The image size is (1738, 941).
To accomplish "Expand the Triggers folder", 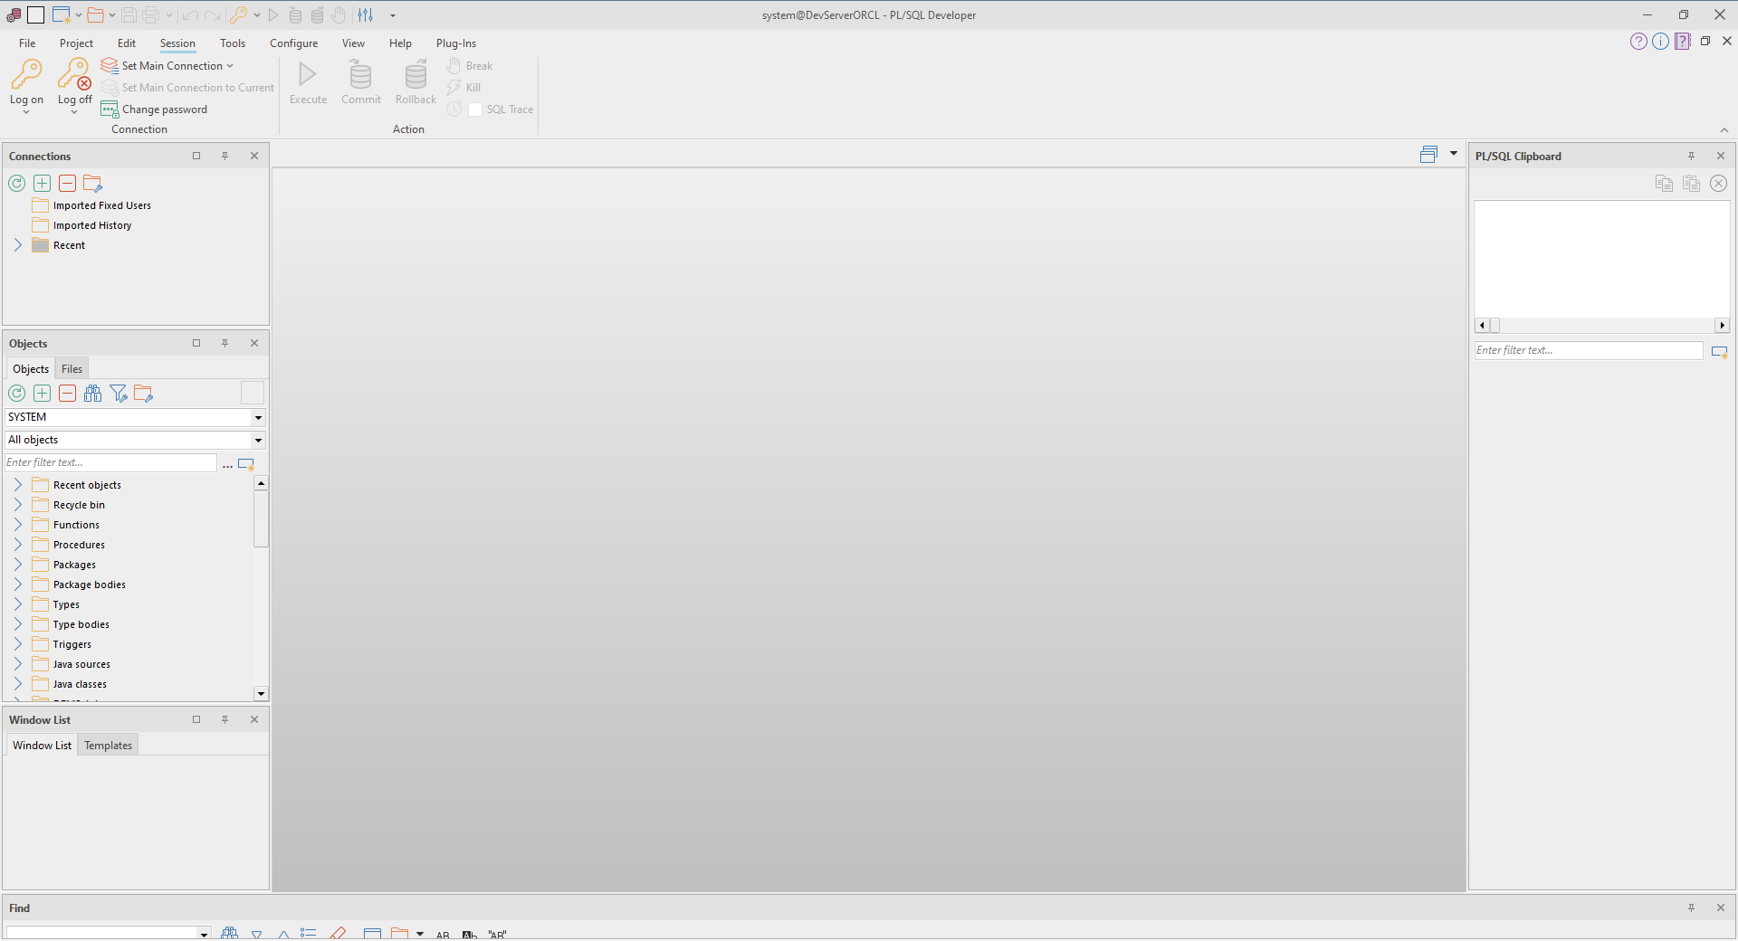I will coord(17,644).
